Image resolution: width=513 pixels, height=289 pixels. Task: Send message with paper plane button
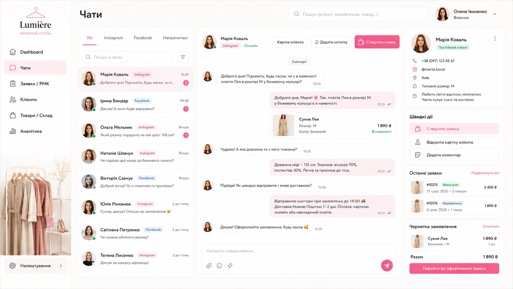coord(387,265)
